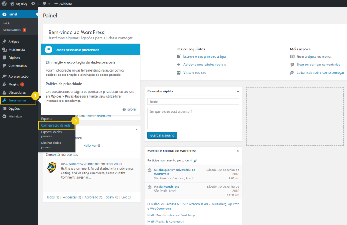Open the updates icon in admin bar
Screen dimensions: 347x225
(x=33, y=3)
